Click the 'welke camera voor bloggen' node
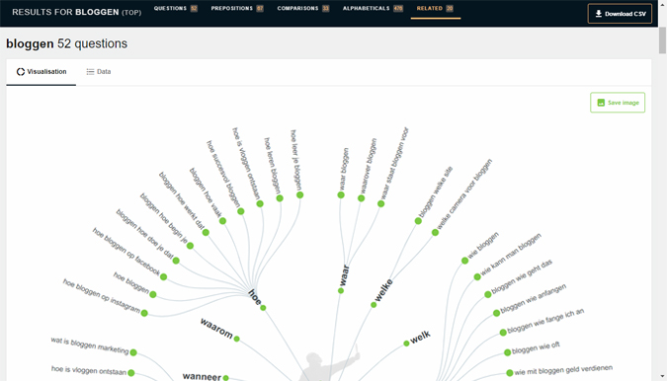Image resolution: width=667 pixels, height=381 pixels. (435, 233)
